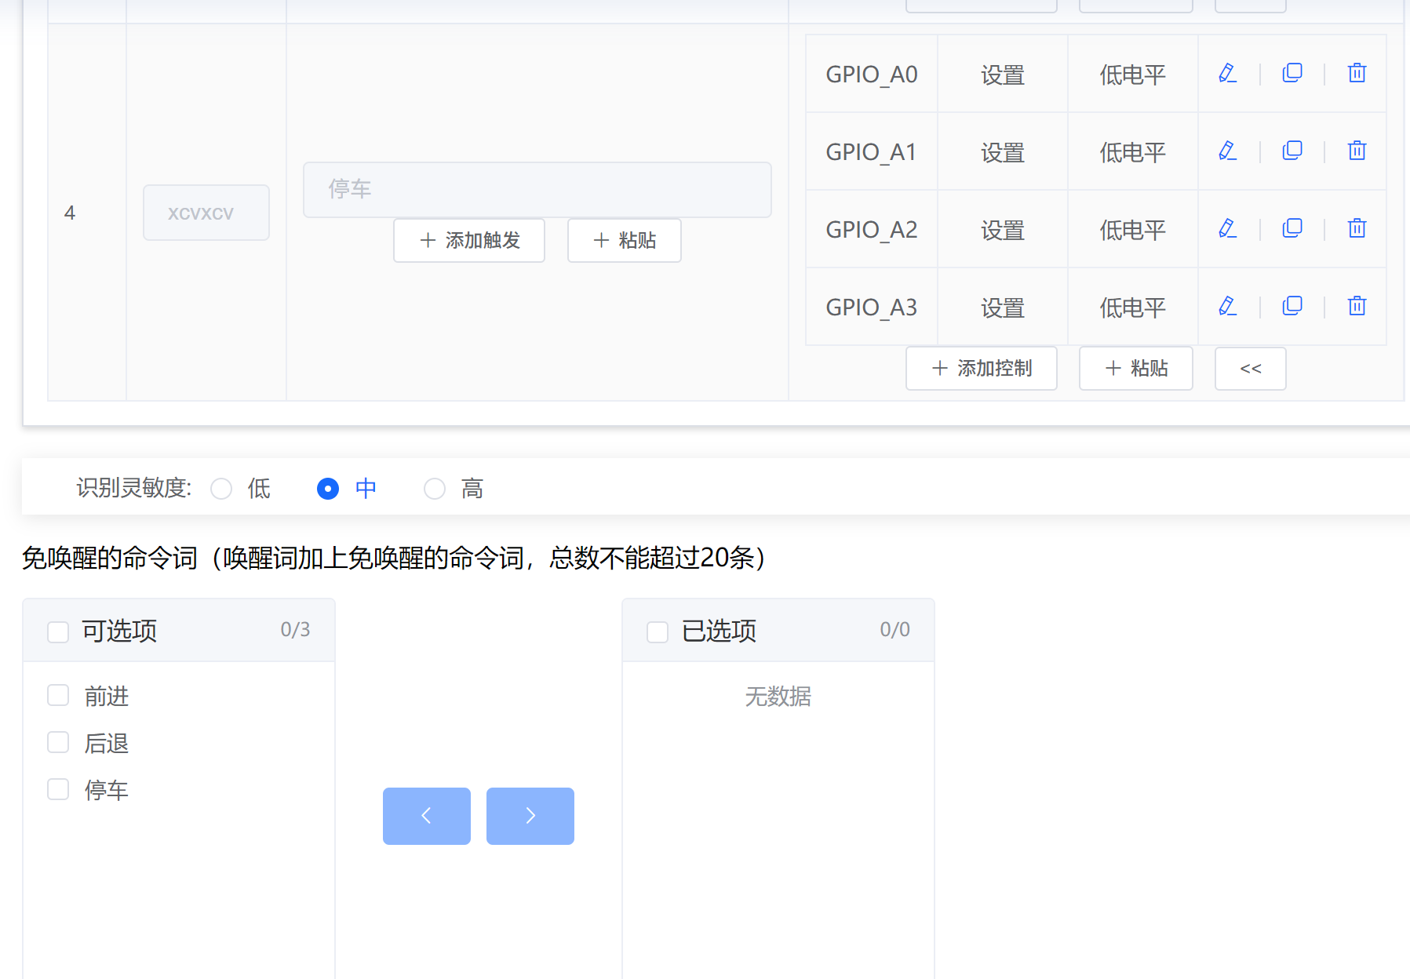This screenshot has height=979, width=1410.
Task: Collapse the control panel with << button
Action: 1250,368
